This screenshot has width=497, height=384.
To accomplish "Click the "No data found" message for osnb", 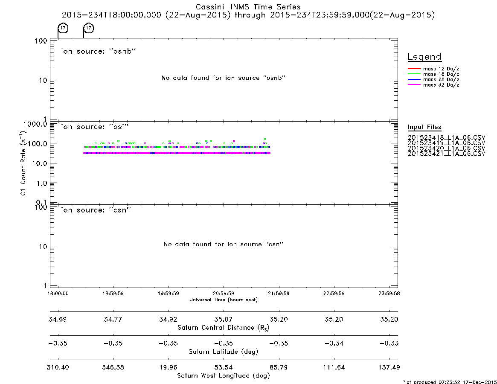I will click(224, 78).
